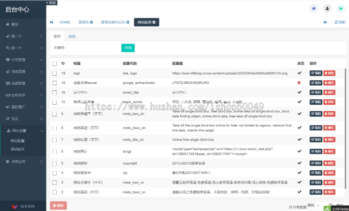Expand the 订单管理 sidebar menu
Screen dimensions: 349x211
(23, 60)
